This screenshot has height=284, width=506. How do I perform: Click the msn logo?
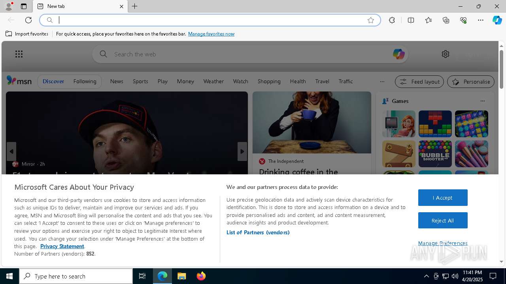click(19, 81)
